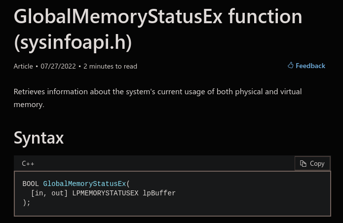Screen dimensions: 343x223
Task: Click the Article label in metadata
Action: click(23, 66)
